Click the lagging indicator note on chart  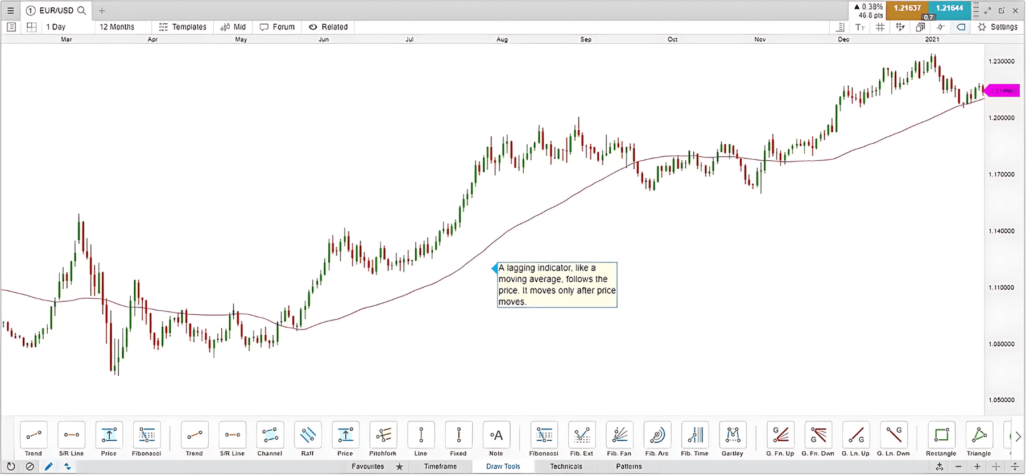557,285
